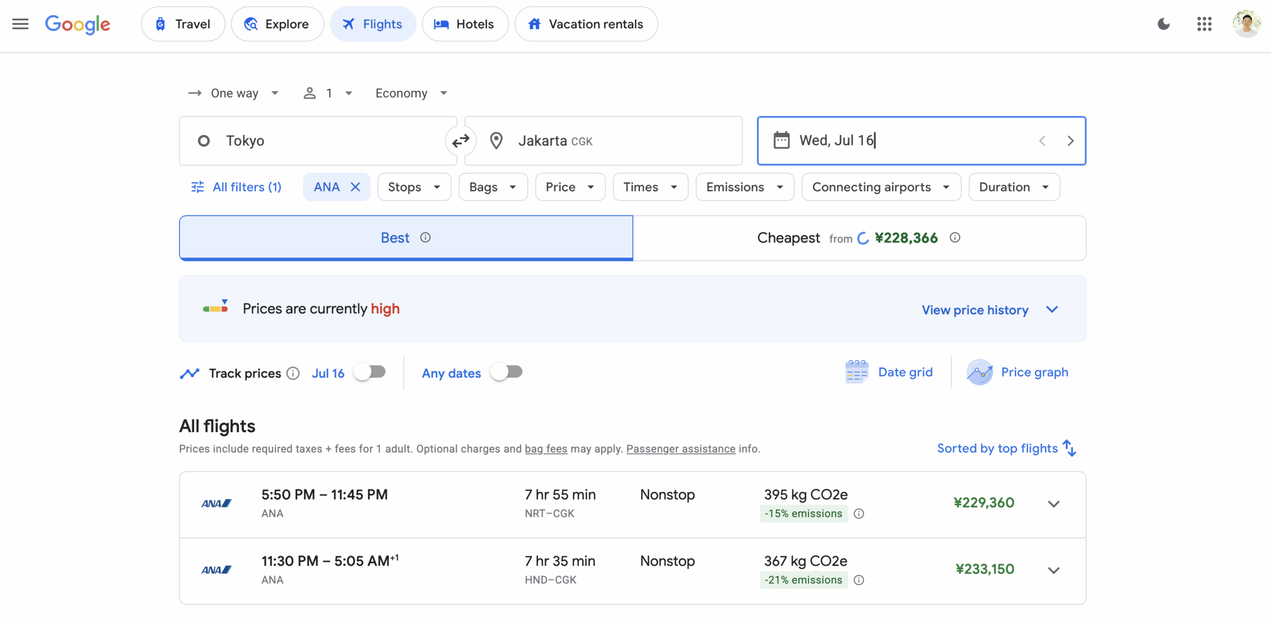Toggle Track prices for Jul 16
The width and height of the screenshot is (1271, 619).
pos(369,372)
